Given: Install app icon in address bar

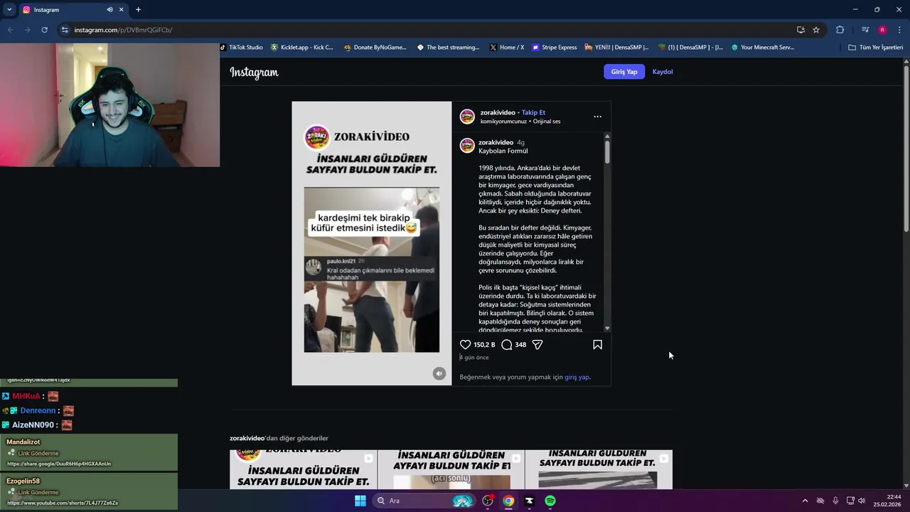Looking at the screenshot, I should coord(801,30).
